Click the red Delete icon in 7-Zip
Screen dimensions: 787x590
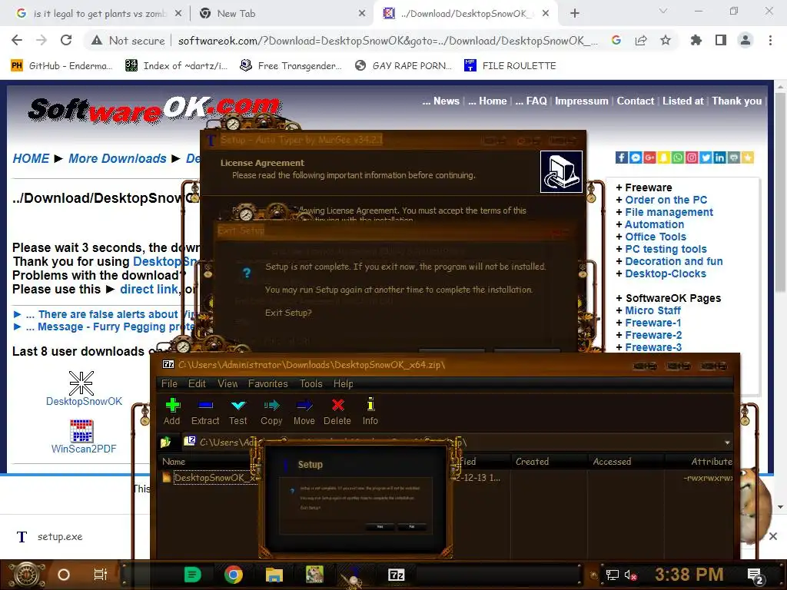338,406
